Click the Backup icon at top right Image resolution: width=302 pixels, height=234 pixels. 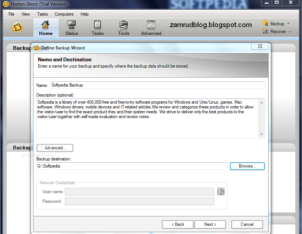point(265,23)
